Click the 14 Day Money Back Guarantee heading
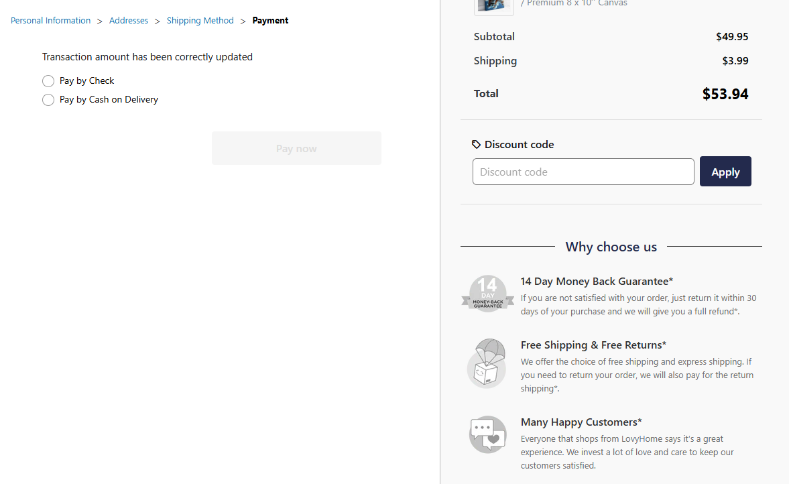The width and height of the screenshot is (789, 484). [597, 282]
